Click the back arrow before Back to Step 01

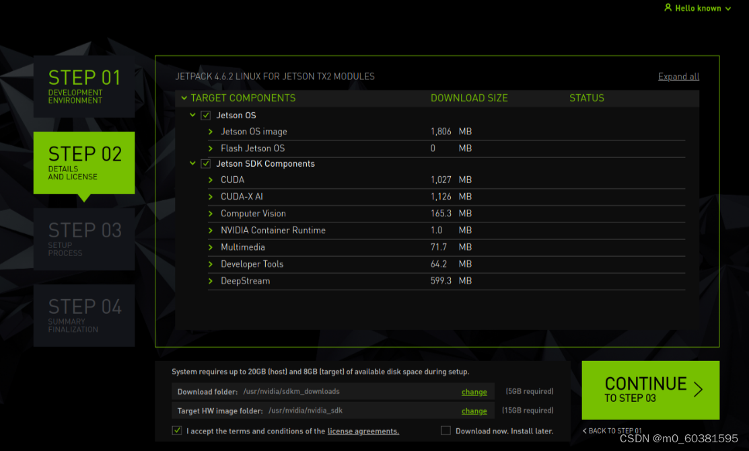point(584,431)
